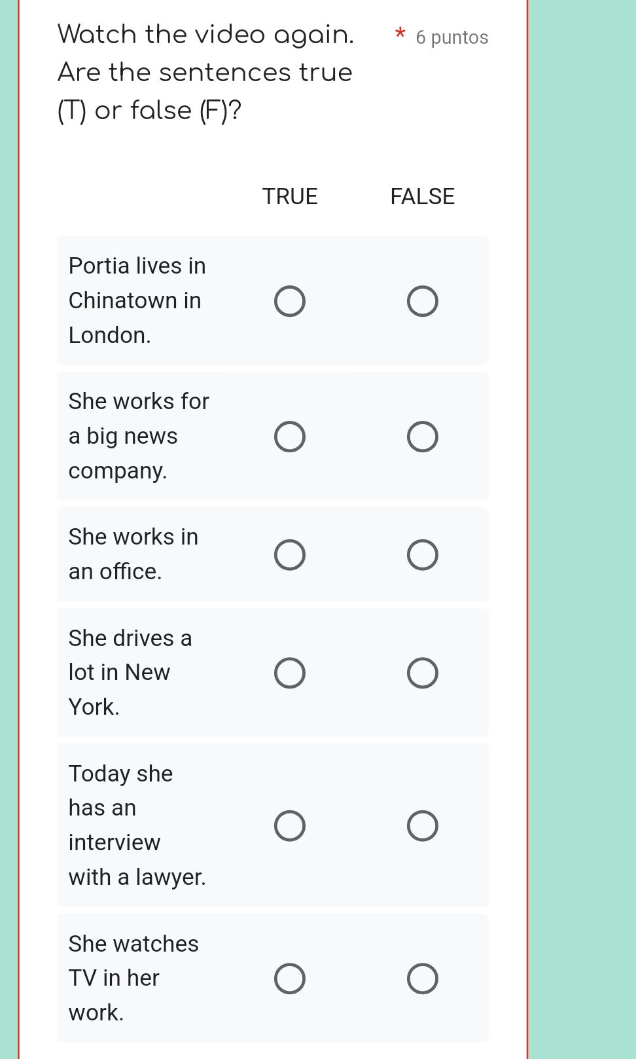Click the 'Portia lives in Chinatown in London.' statement text
This screenshot has height=1059, width=636.
point(137,300)
